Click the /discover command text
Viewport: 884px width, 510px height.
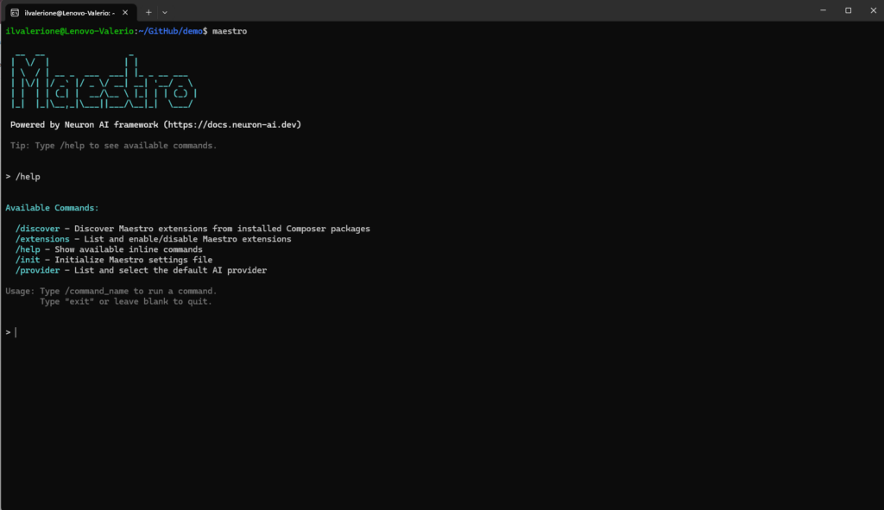[38, 229]
